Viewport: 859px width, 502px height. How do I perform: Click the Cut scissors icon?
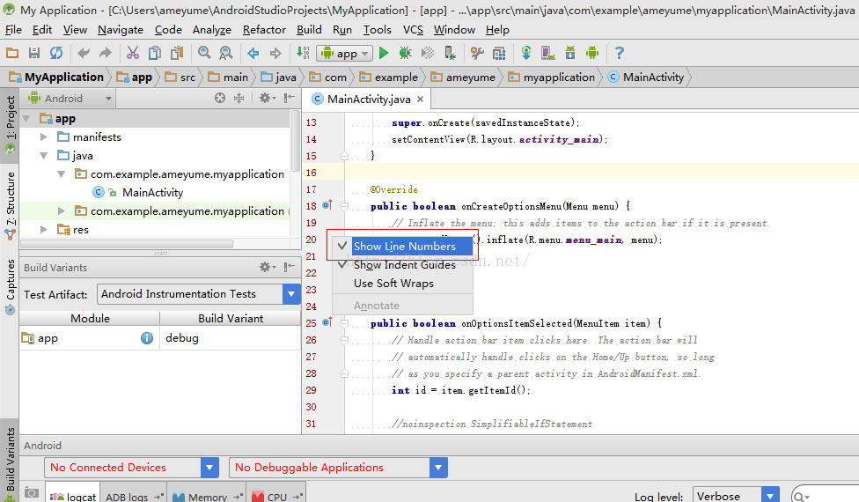133,53
